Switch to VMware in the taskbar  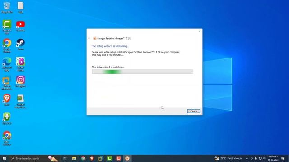[101, 158]
